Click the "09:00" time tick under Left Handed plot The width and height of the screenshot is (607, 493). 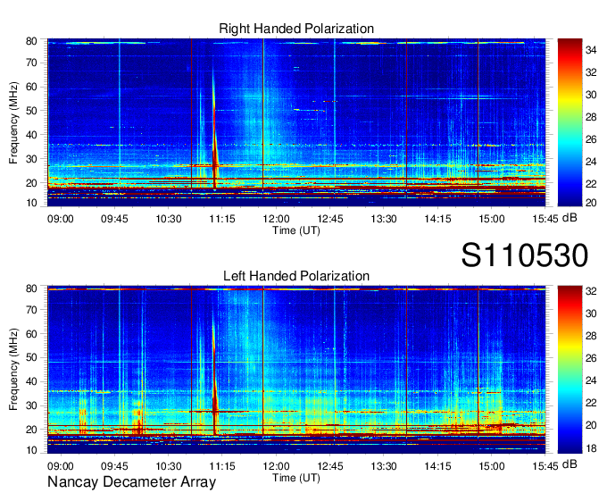tap(61, 466)
